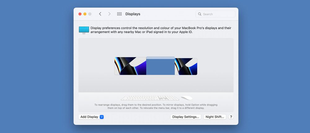The width and height of the screenshot is (310, 133).
Task: Open the Show All preferences grid
Action: (119, 14)
